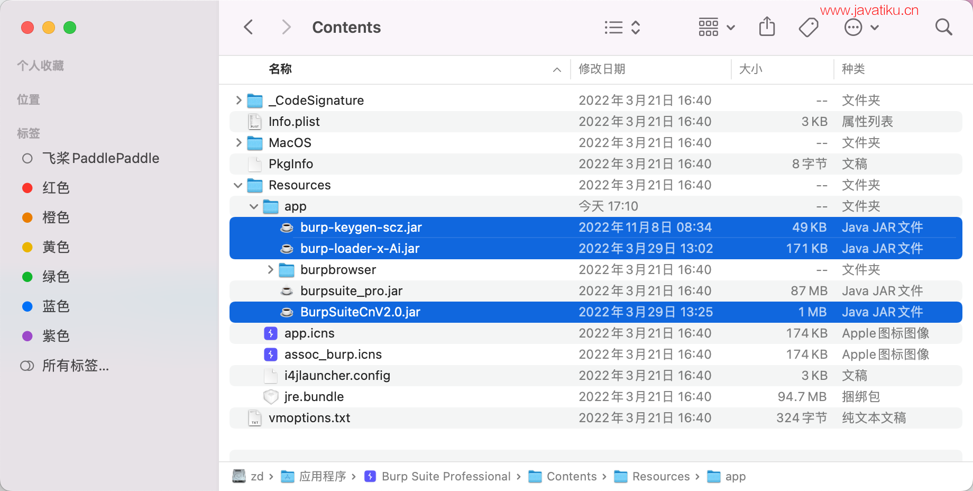Click the search magnifier icon
The width and height of the screenshot is (973, 491).
click(943, 27)
